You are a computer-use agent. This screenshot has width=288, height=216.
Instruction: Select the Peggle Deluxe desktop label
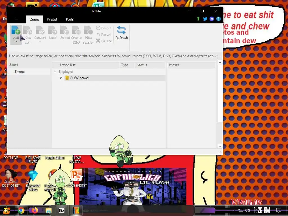55,158
